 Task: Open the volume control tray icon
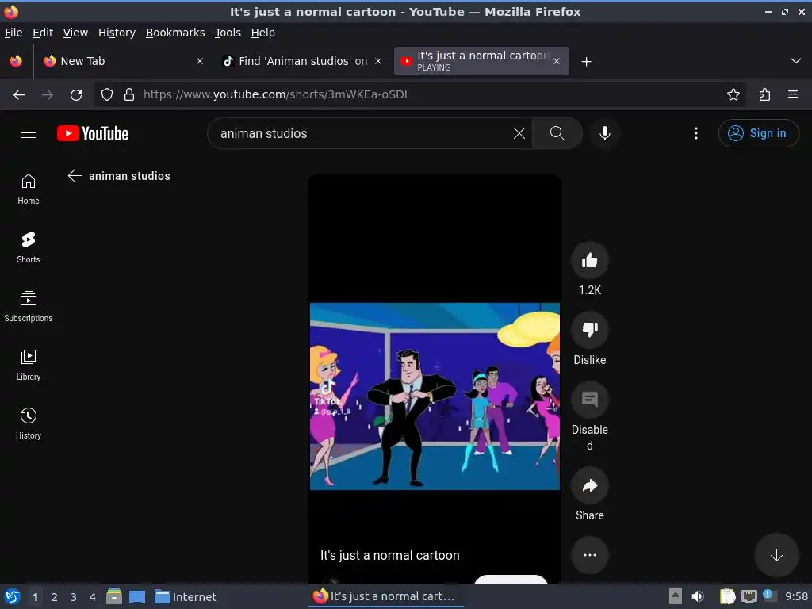[x=698, y=596]
